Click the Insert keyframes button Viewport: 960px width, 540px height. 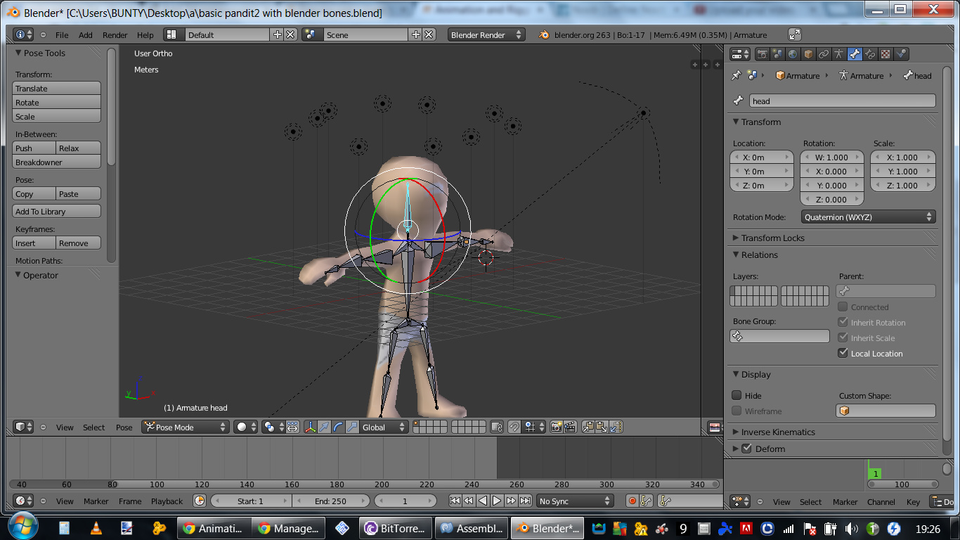pyautogui.click(x=34, y=243)
